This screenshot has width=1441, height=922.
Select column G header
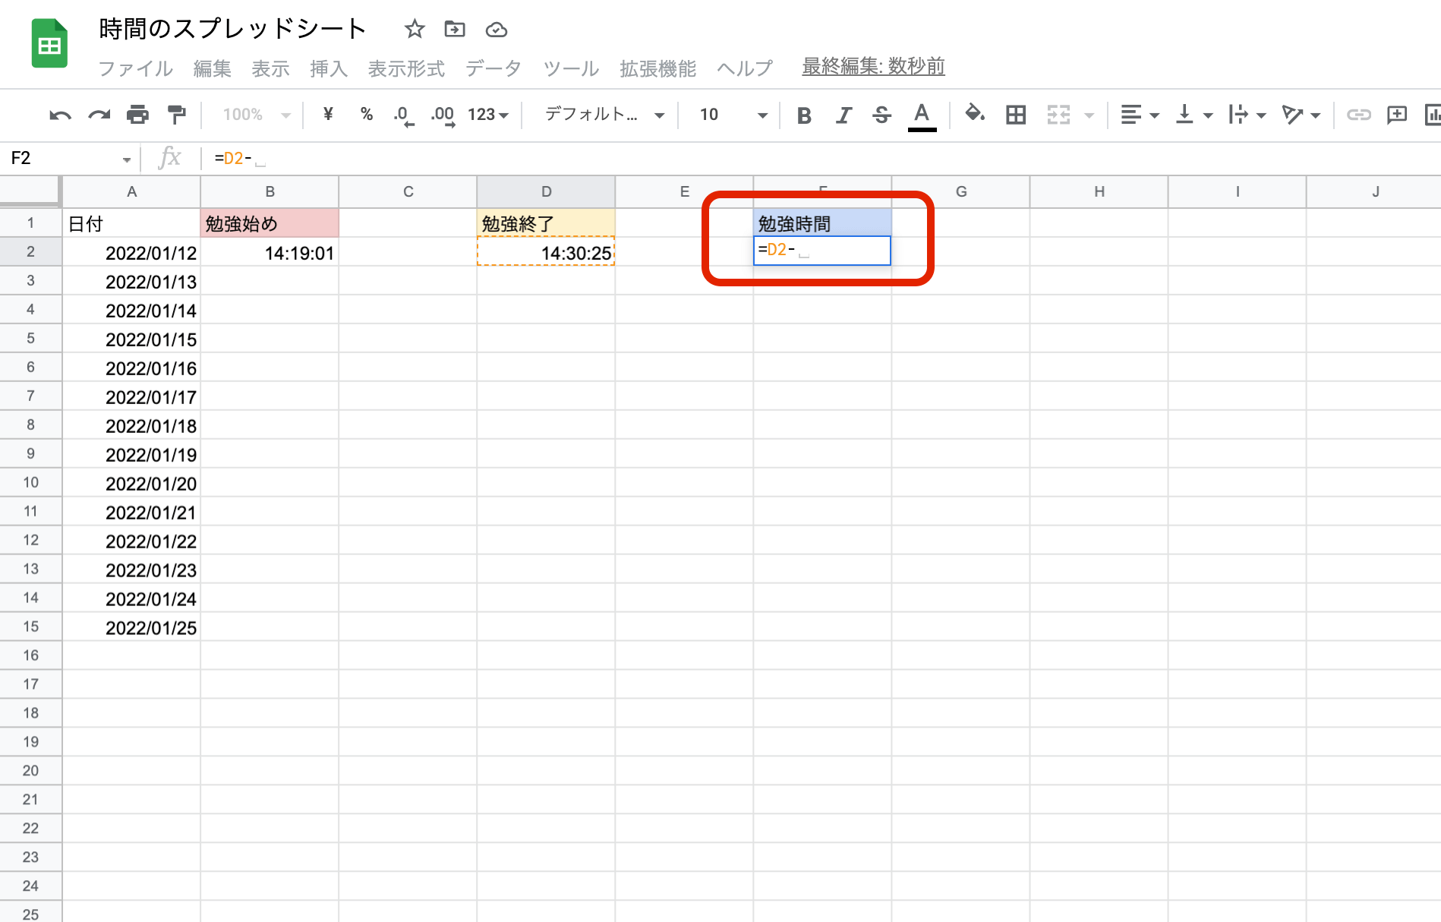[960, 191]
